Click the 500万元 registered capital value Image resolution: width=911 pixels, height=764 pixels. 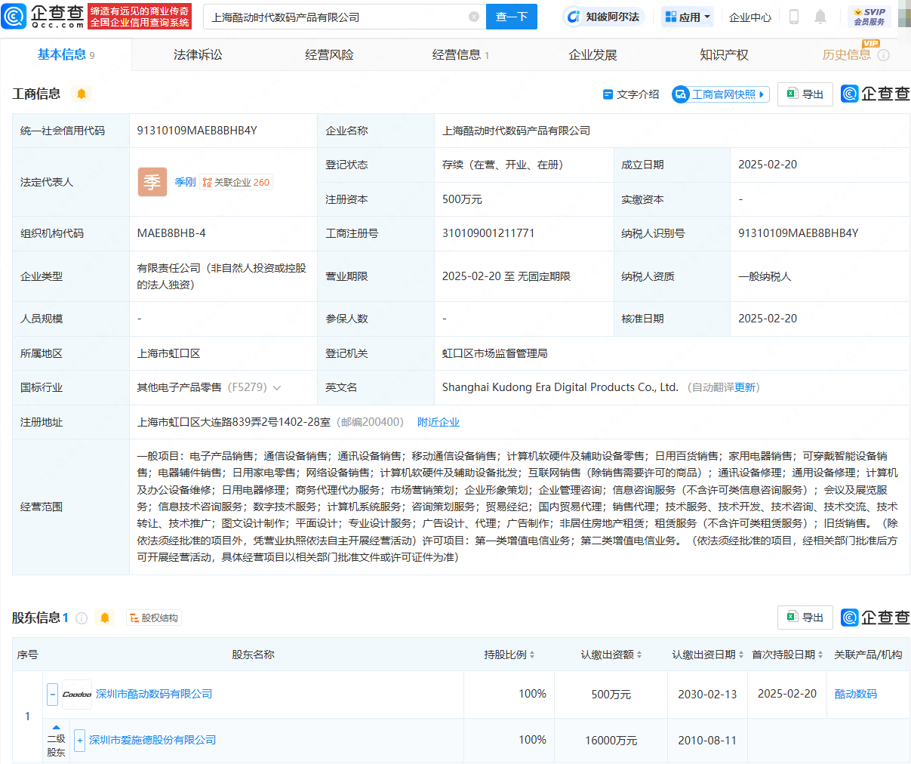click(x=462, y=199)
